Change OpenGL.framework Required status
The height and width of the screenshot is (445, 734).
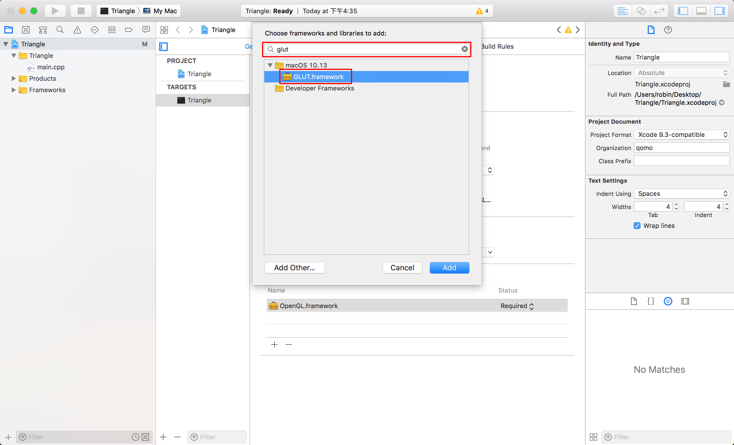[x=517, y=306]
